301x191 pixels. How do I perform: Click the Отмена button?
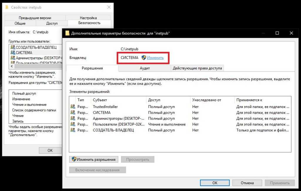point(247,183)
